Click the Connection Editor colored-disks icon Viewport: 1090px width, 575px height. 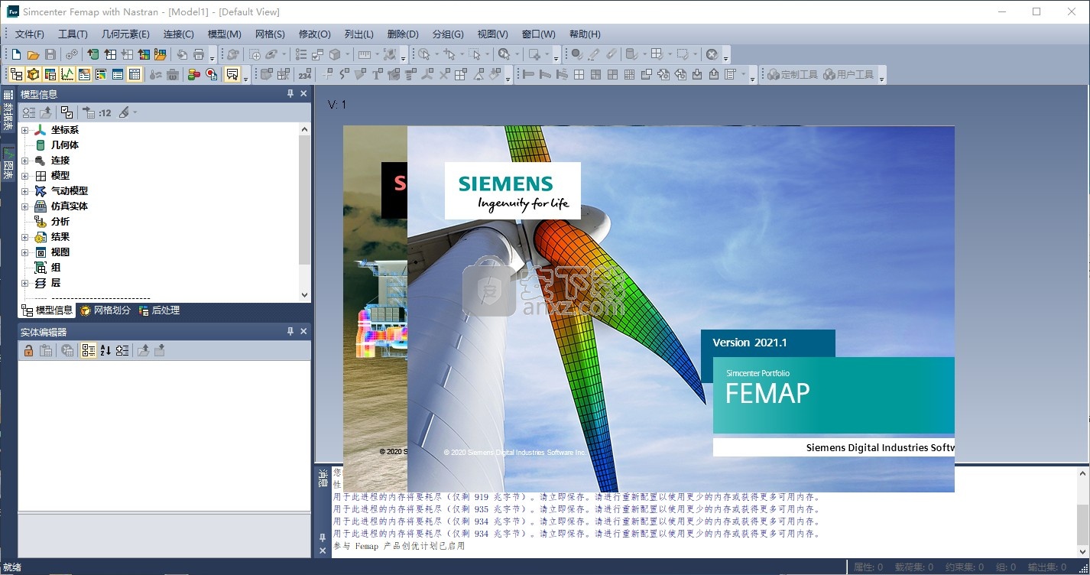(194, 74)
